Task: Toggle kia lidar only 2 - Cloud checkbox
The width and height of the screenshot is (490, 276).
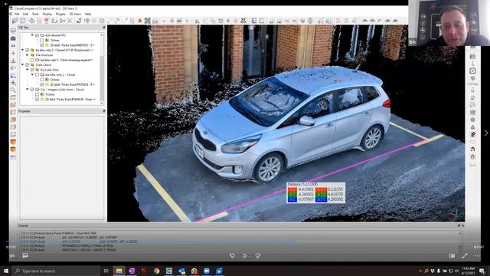Action: tap(38, 75)
